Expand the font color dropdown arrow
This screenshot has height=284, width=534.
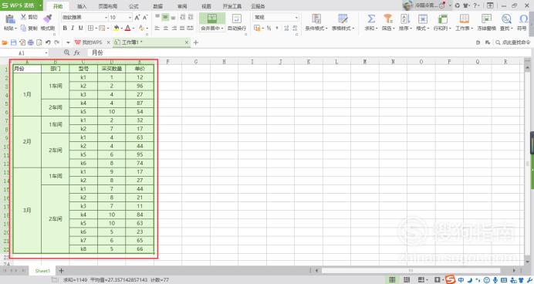(x=133, y=29)
